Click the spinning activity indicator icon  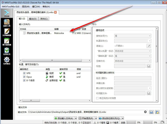tap(162, 122)
